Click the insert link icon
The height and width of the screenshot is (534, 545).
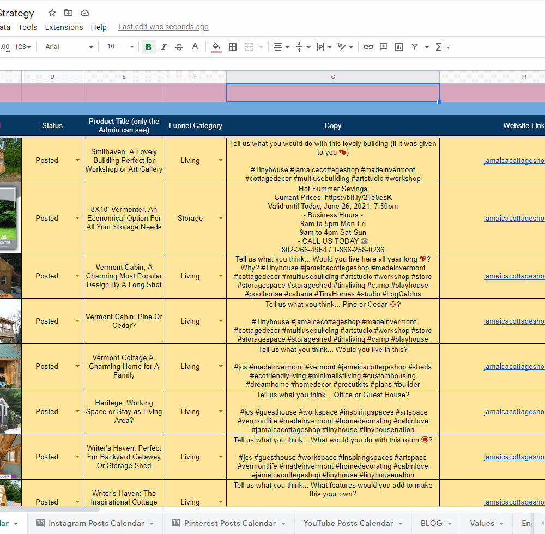368,47
